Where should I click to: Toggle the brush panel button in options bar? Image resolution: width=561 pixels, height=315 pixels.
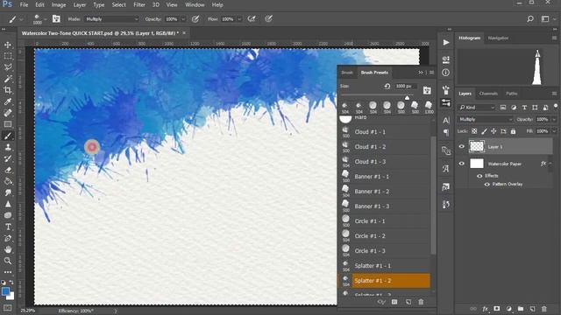[56, 19]
